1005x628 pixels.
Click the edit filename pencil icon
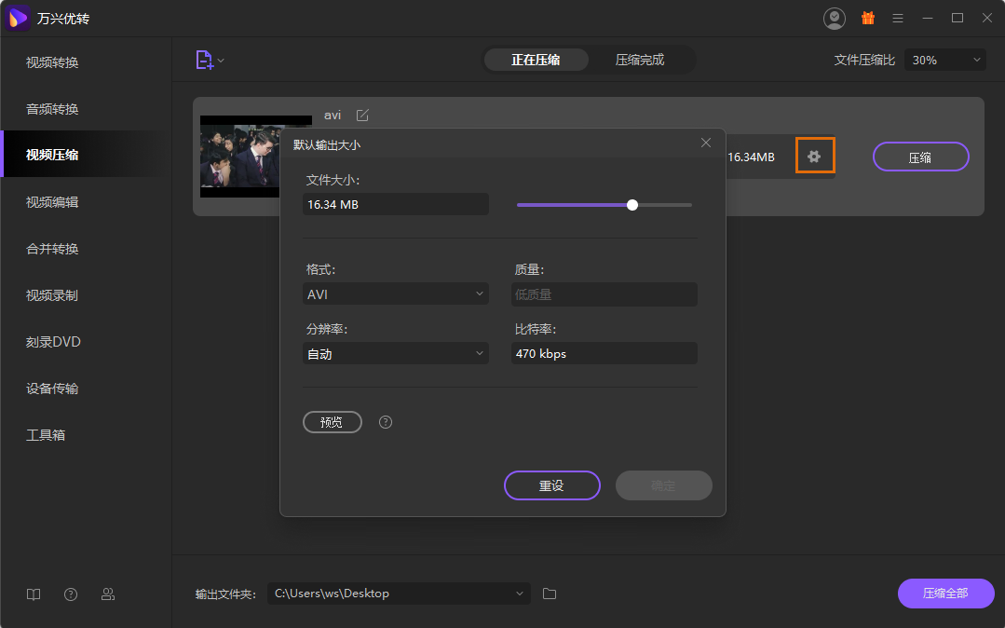(x=362, y=115)
